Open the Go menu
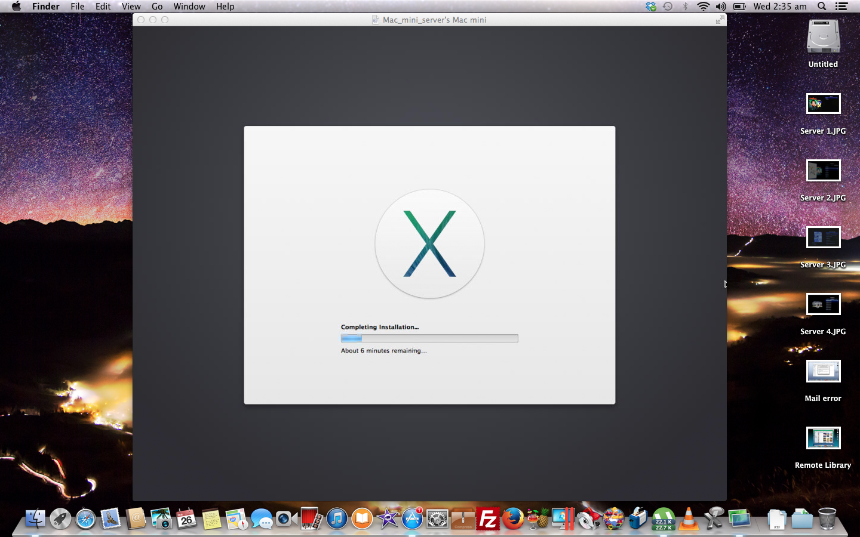The height and width of the screenshot is (537, 860). [x=157, y=7]
